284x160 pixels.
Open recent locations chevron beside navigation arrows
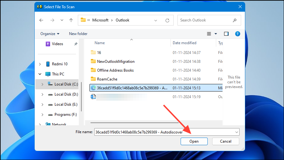(62, 20)
